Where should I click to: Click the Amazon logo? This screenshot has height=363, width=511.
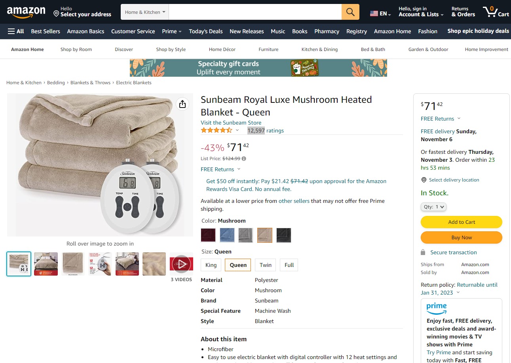point(26,12)
